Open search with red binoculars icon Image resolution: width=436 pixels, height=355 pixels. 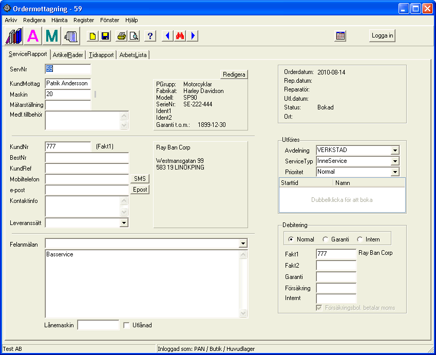click(x=180, y=36)
